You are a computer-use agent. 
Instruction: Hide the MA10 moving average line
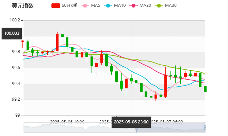click(120, 5)
